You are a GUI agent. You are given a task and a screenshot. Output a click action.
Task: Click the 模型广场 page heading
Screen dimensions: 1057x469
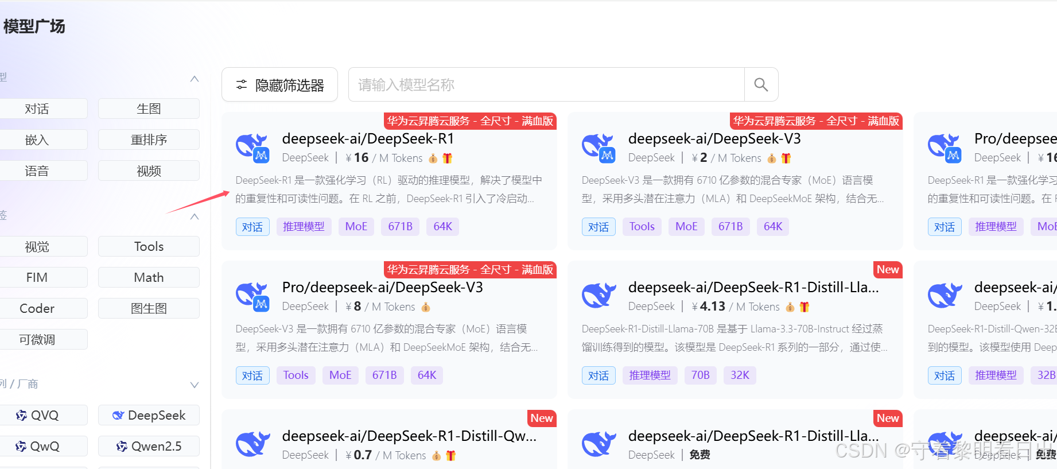[x=34, y=26]
